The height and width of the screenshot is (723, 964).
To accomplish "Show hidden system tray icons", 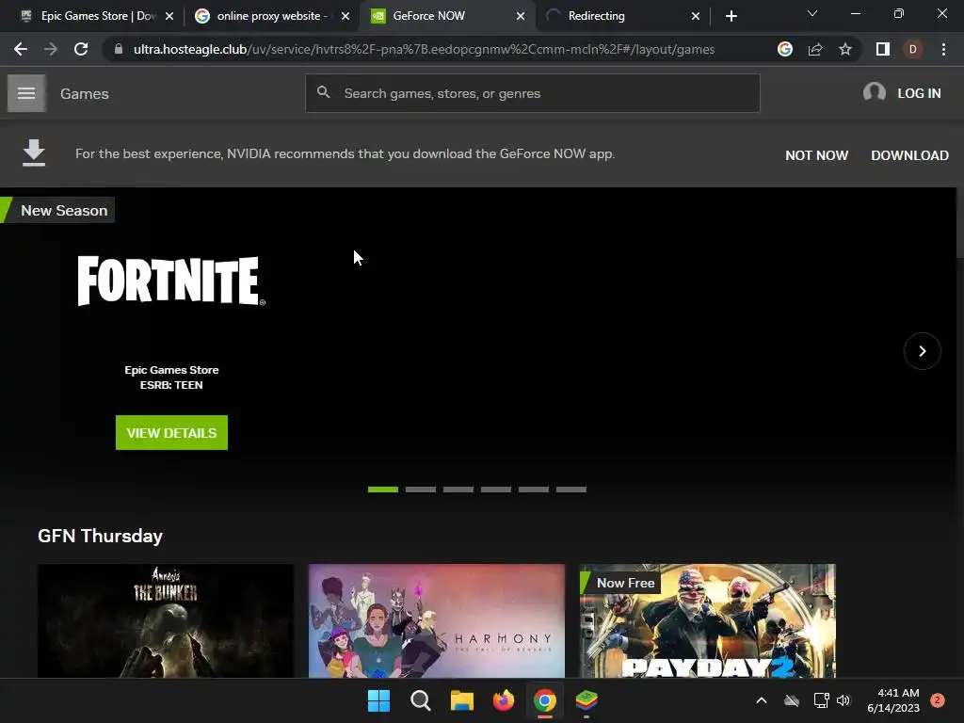I will [x=761, y=700].
